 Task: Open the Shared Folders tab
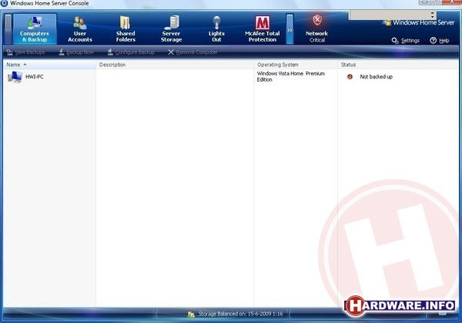pyautogui.click(x=126, y=29)
